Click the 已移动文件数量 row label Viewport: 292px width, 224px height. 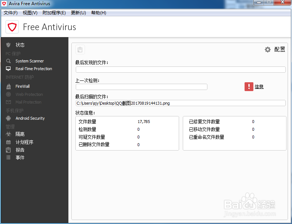(204, 129)
